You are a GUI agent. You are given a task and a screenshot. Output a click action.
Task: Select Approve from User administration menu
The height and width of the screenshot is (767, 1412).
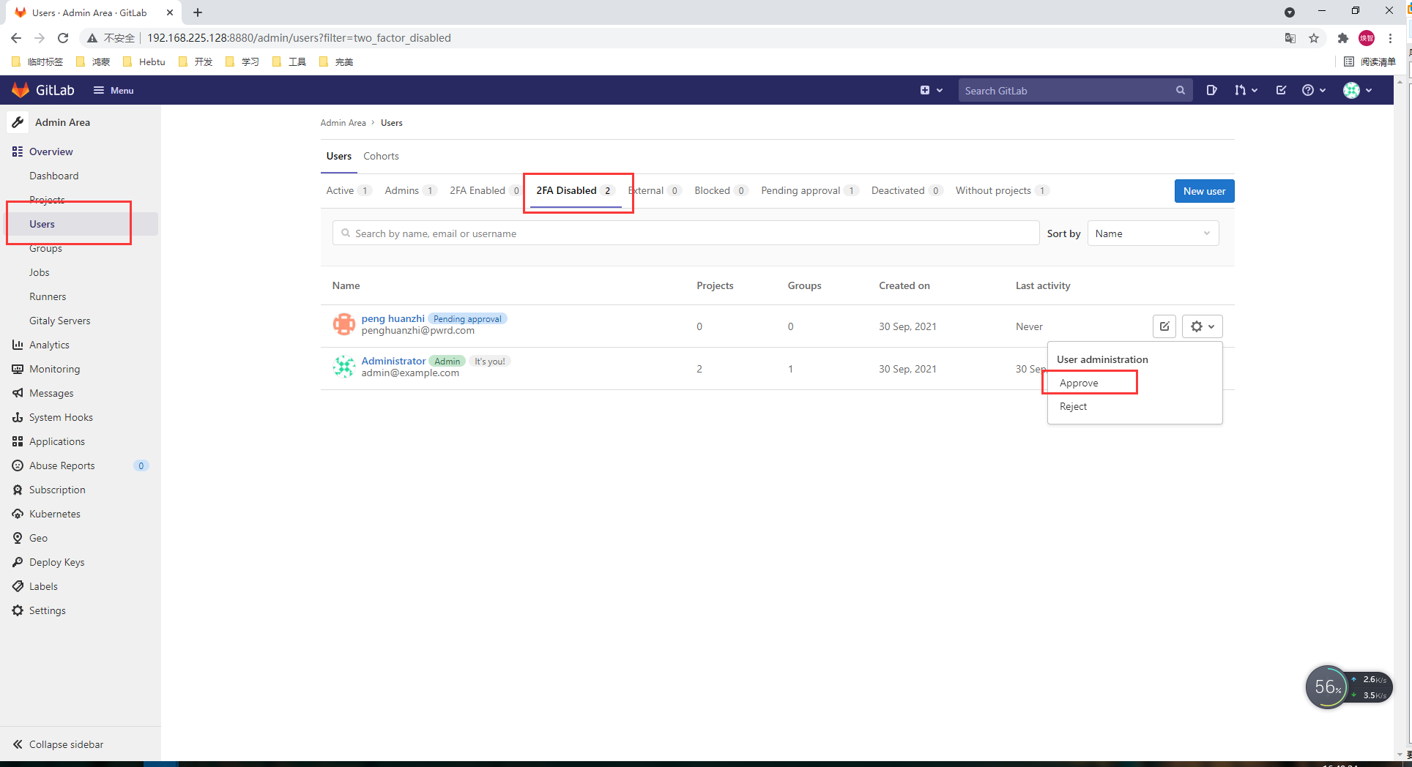[x=1079, y=383]
